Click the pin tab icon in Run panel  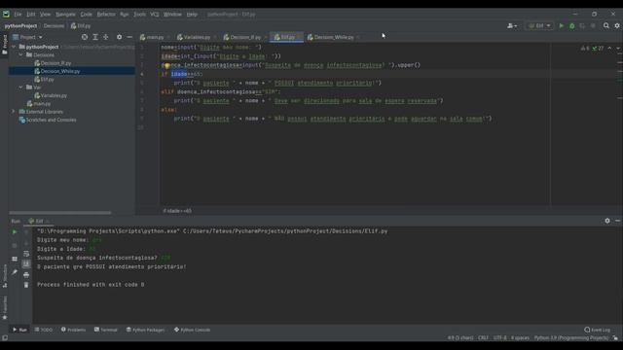tap(15, 272)
